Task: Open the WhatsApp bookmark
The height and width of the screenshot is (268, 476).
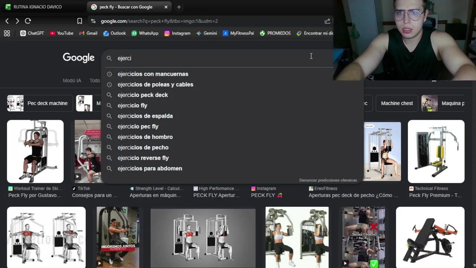Action: point(145,33)
